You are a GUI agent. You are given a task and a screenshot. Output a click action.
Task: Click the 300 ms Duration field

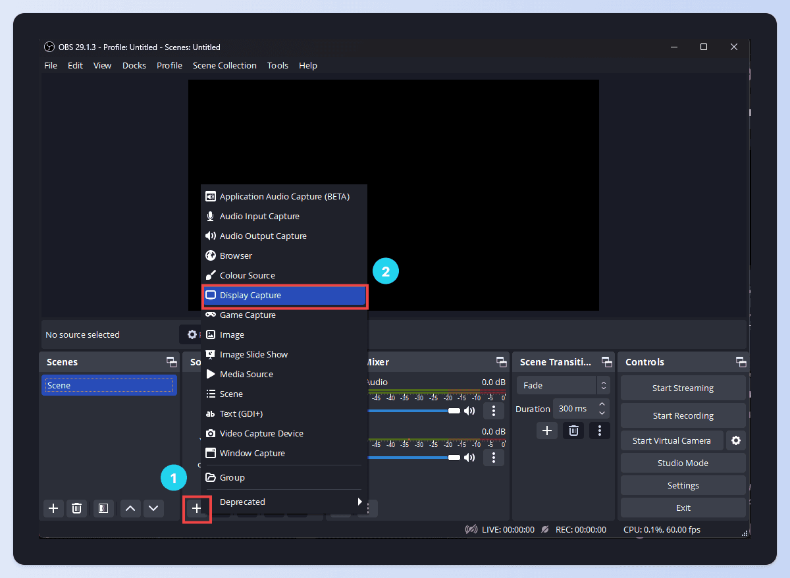[x=574, y=409]
